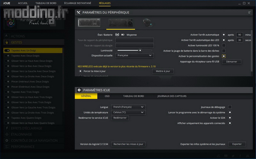
Task: Toggle Glisser Vers Le Haut Avec Deux Doigts switch
Action: (7, 61)
